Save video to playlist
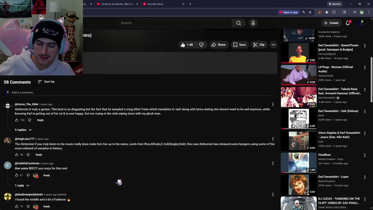Image resolution: width=373 pixels, height=210 pixels. [x=239, y=45]
